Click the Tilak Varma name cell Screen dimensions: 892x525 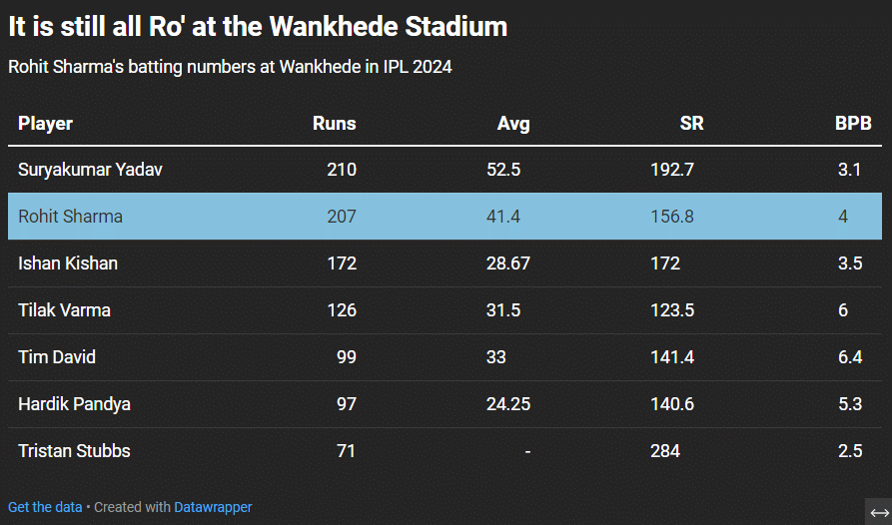(64, 310)
